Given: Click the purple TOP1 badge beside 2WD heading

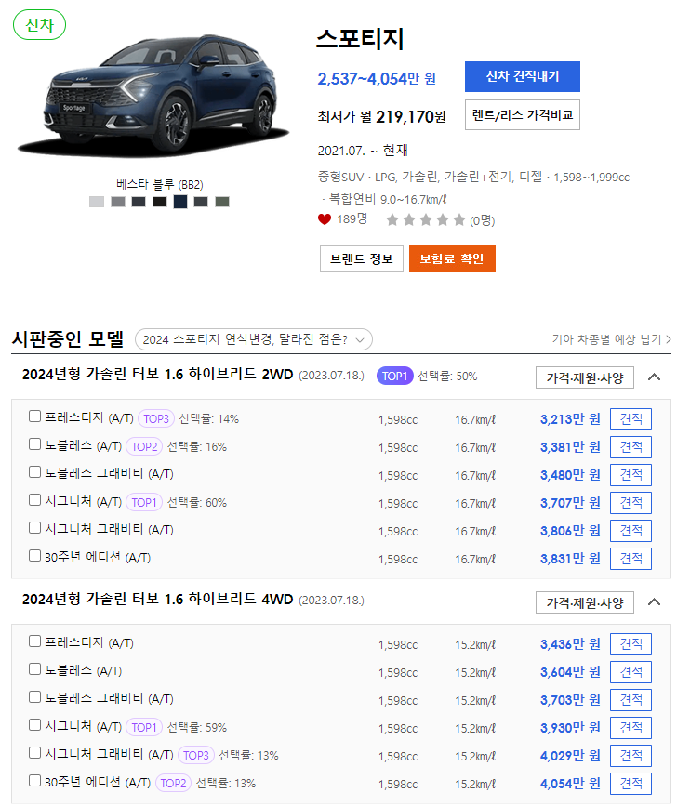Looking at the screenshot, I should pyautogui.click(x=395, y=377).
